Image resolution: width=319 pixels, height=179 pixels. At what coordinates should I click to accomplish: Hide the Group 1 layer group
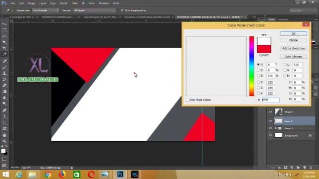pos(270,128)
